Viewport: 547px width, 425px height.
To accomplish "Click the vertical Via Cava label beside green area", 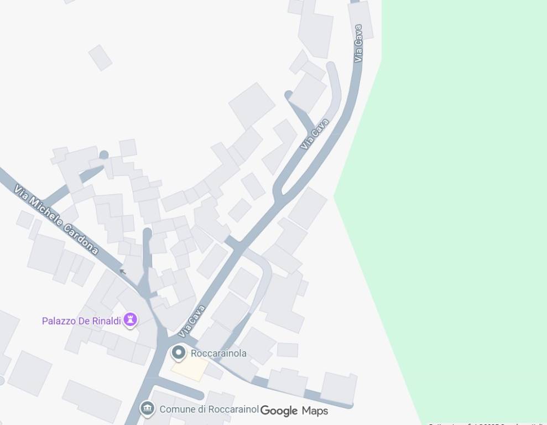I will [358, 43].
